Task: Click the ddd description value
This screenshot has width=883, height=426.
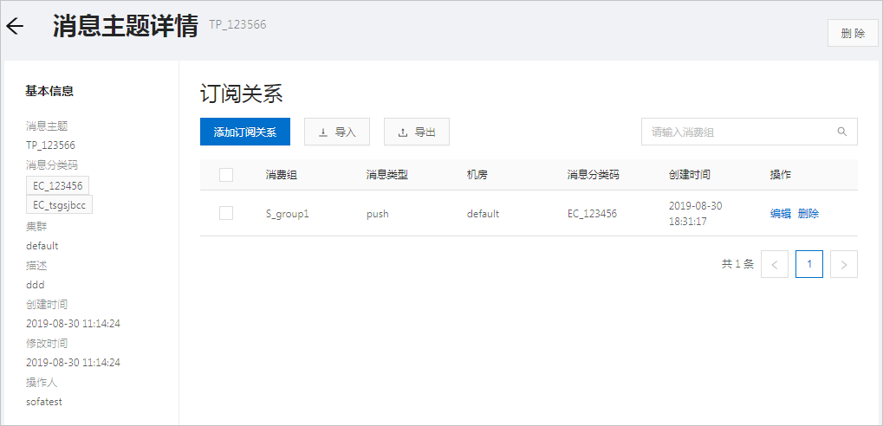Action: (x=35, y=285)
